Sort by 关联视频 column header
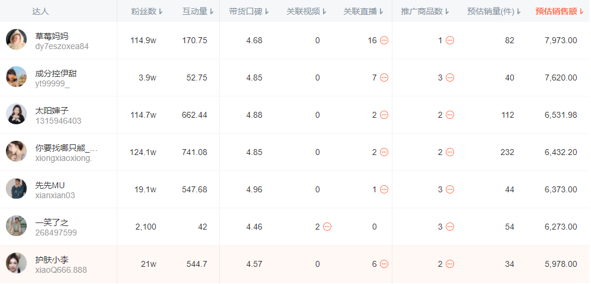 pos(306,11)
